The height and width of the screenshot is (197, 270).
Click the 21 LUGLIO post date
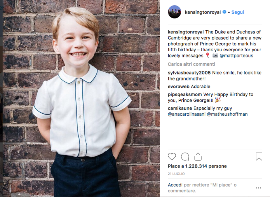176,174
